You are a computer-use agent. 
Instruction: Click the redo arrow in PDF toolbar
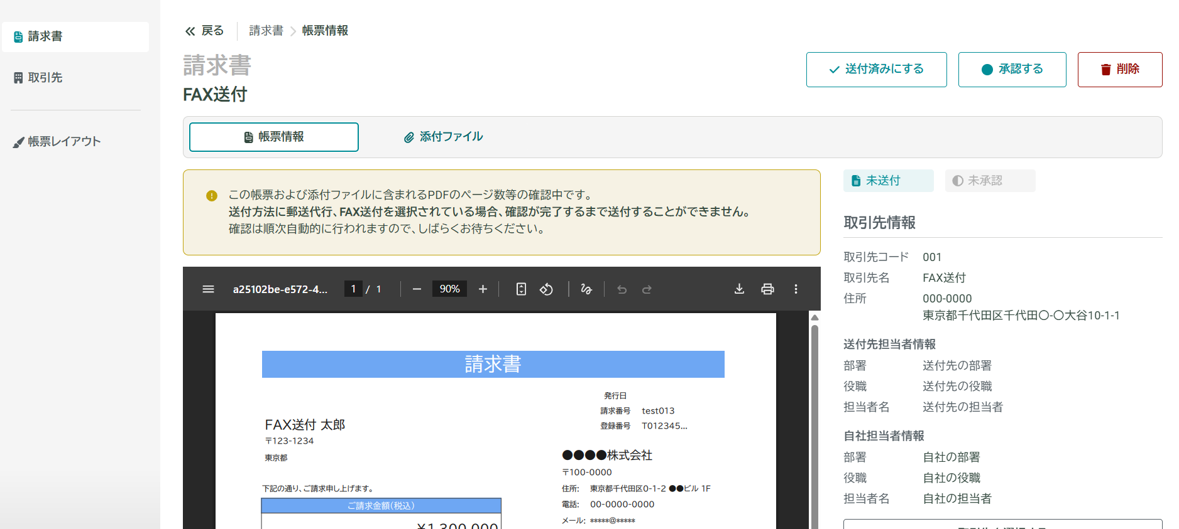[647, 289]
